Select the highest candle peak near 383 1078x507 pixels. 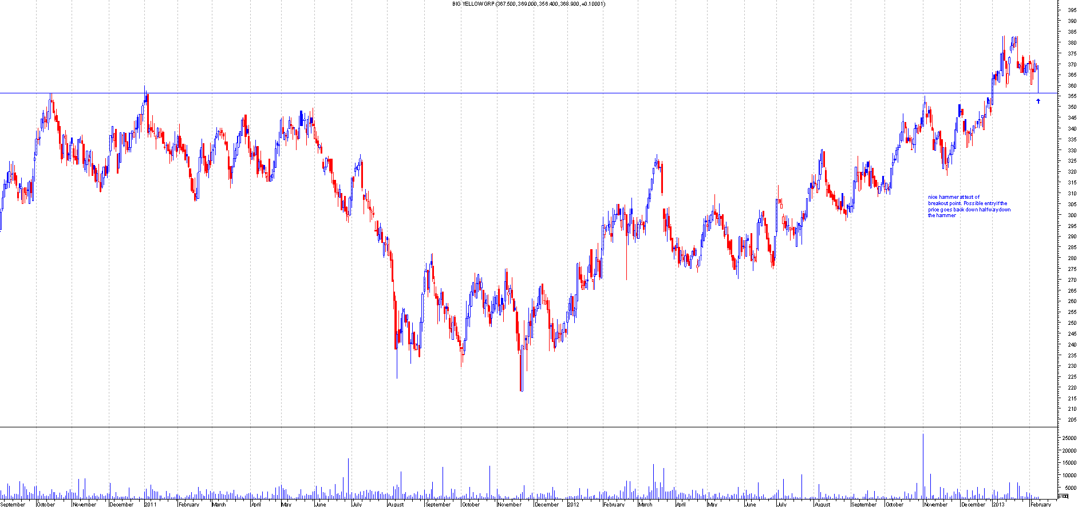[x=1004, y=38]
